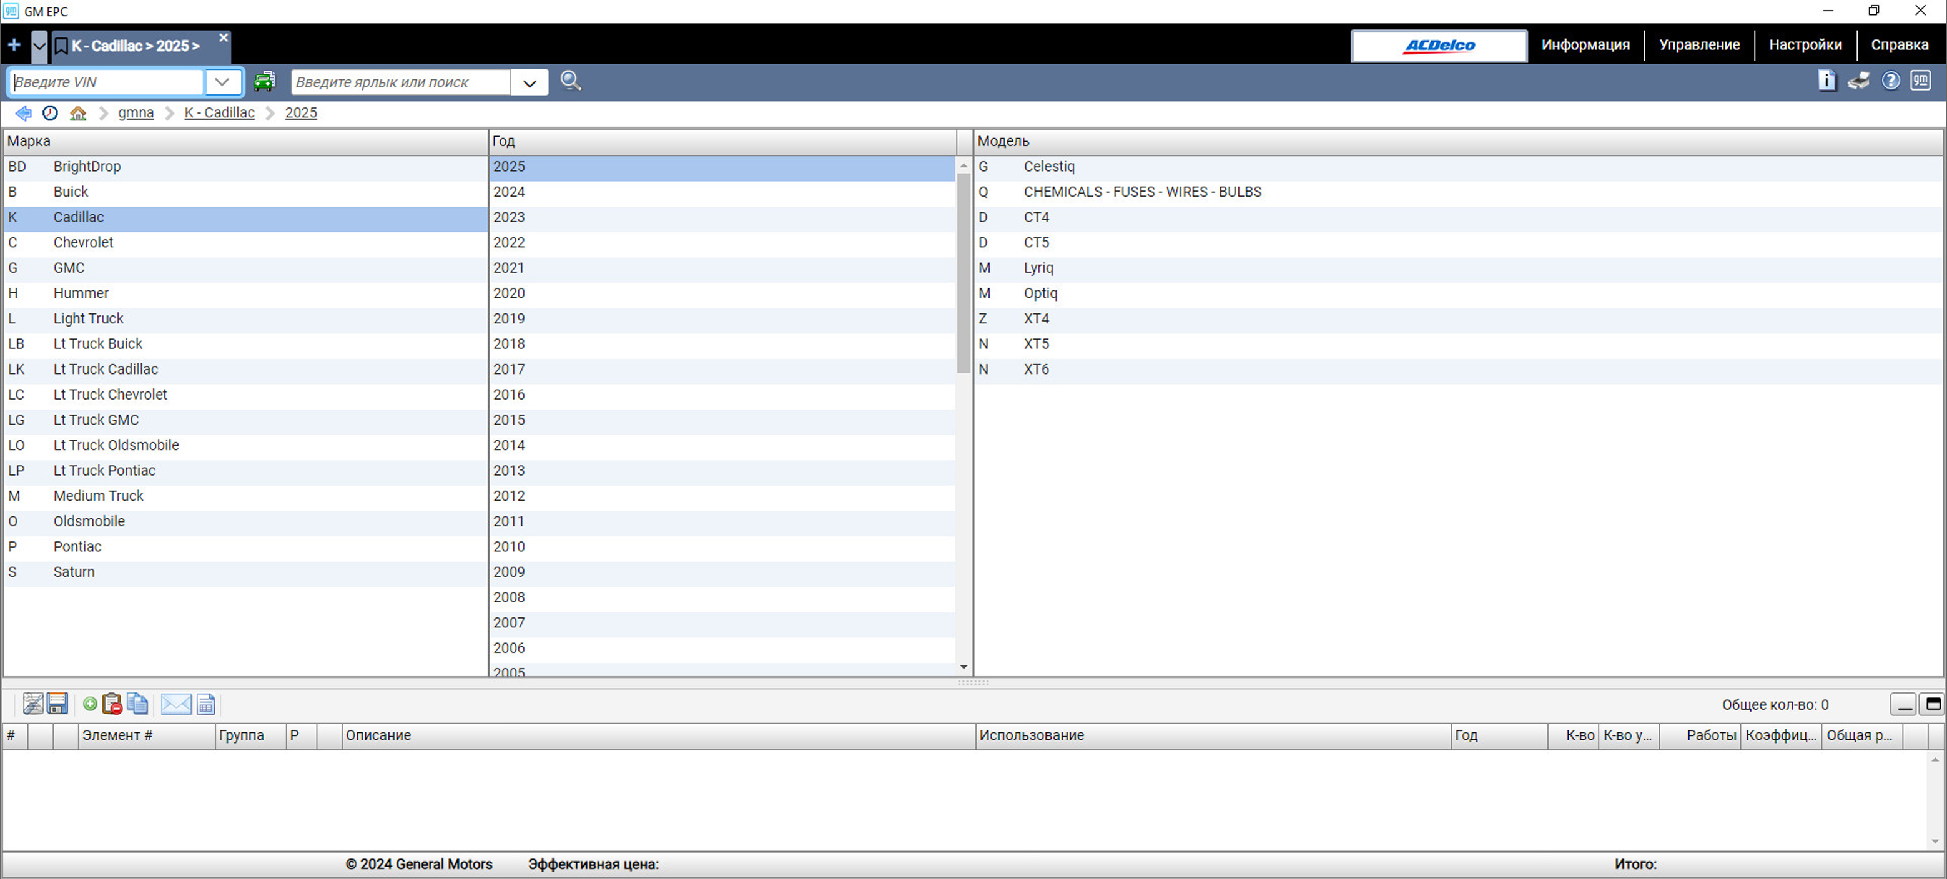The width and height of the screenshot is (1947, 879).
Task: Expand the label search dropdown arrow
Action: point(529,82)
